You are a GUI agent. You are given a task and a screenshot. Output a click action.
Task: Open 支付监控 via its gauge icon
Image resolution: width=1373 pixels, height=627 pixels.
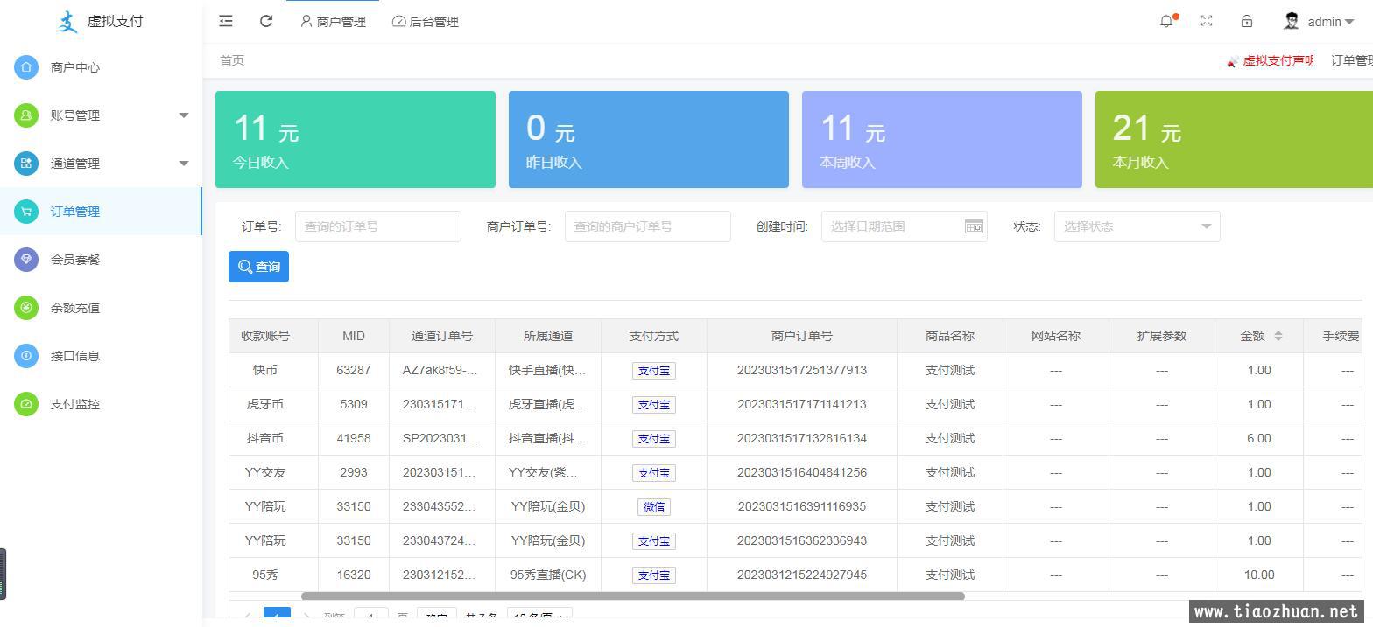[26, 404]
